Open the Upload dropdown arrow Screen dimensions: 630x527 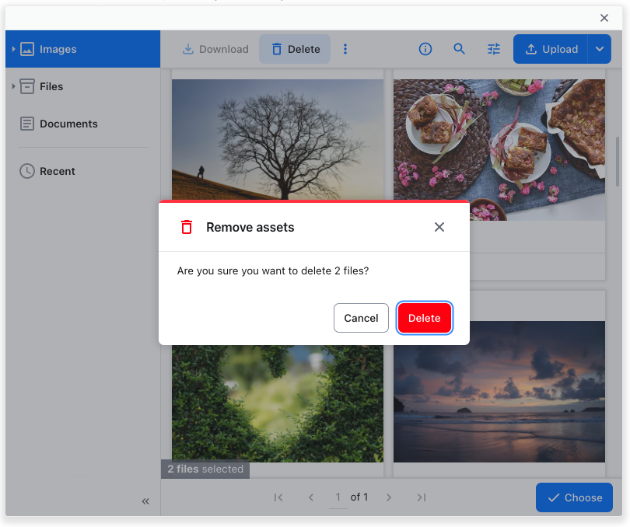pyautogui.click(x=599, y=49)
